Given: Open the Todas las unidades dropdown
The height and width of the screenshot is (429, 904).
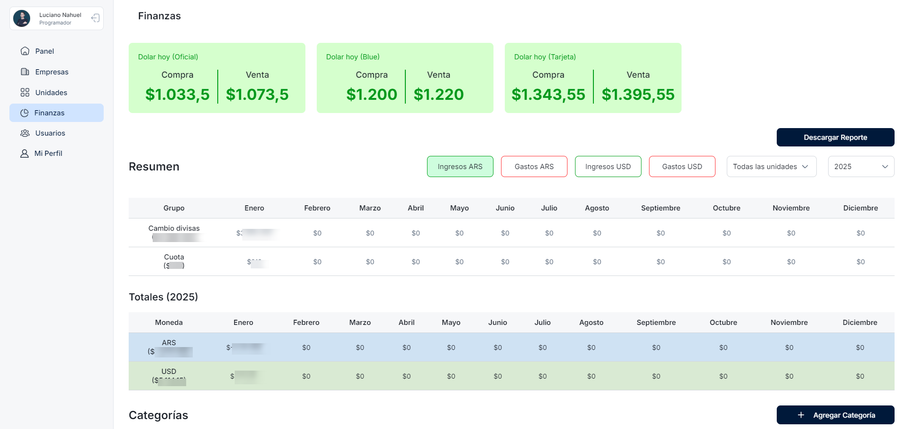Looking at the screenshot, I should point(771,167).
